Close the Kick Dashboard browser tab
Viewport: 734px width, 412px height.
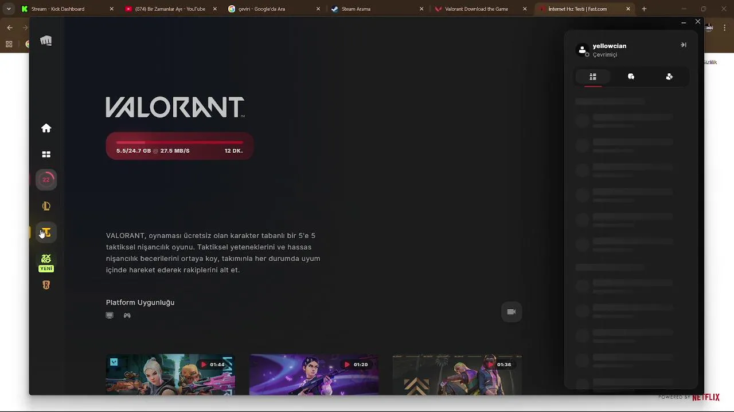112,9
